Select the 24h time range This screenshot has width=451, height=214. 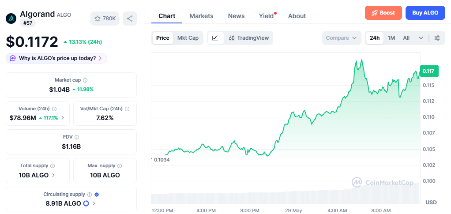375,38
